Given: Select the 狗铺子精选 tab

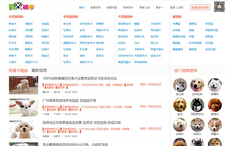Looking at the screenshot, I should point(18,70).
